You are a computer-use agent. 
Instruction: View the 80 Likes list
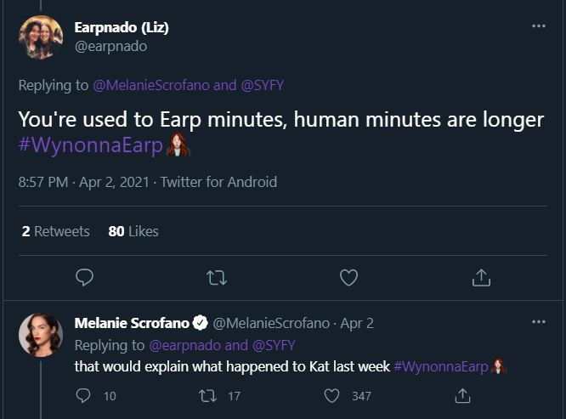(x=133, y=231)
